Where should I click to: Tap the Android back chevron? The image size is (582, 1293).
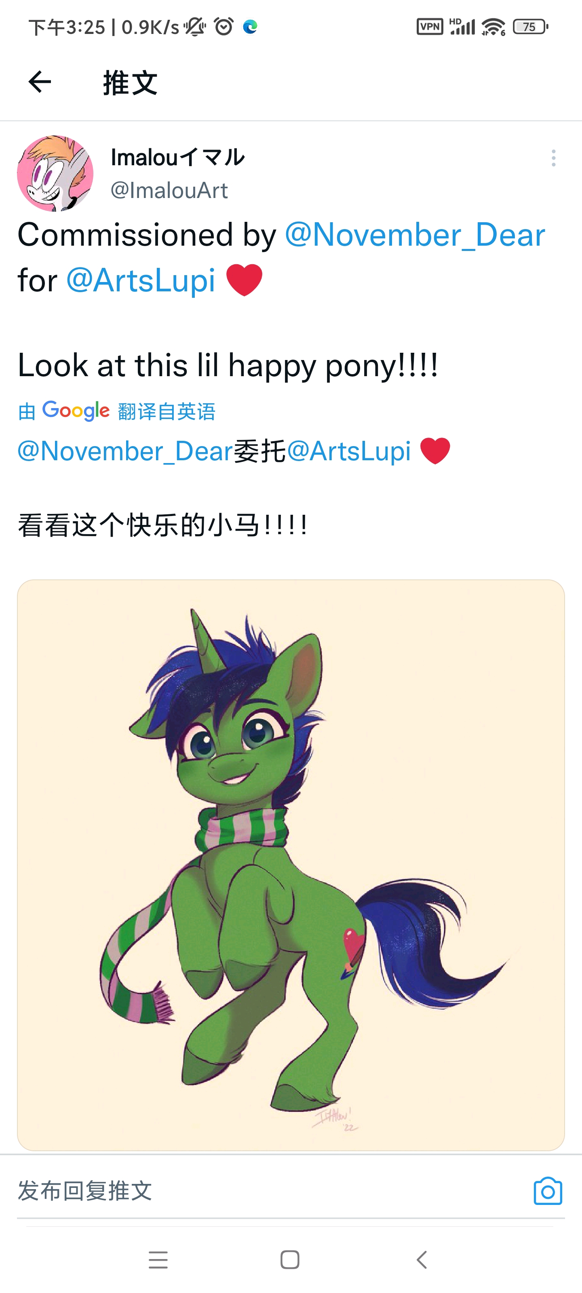pyautogui.click(x=422, y=1260)
